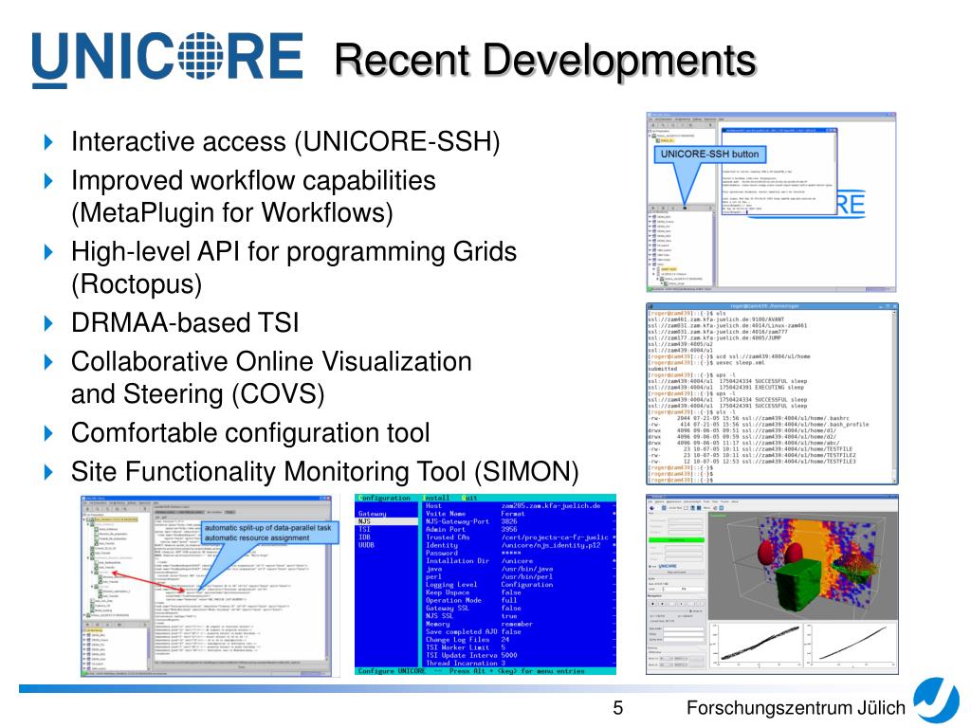
Task: Click the SSH terminal popup inside UNICORE client
Action: pyautogui.click(x=779, y=173)
